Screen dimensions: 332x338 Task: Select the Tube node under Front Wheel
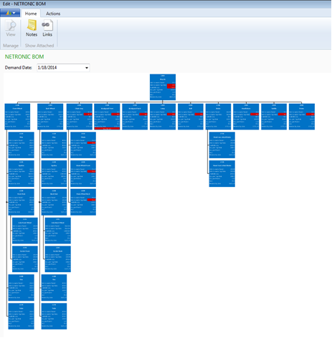click(x=22, y=317)
